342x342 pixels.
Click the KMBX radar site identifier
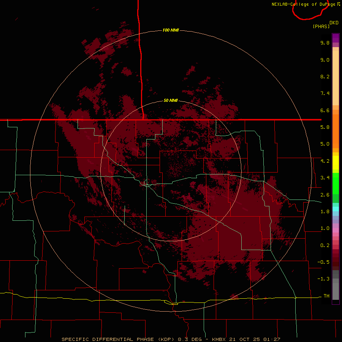(219, 339)
